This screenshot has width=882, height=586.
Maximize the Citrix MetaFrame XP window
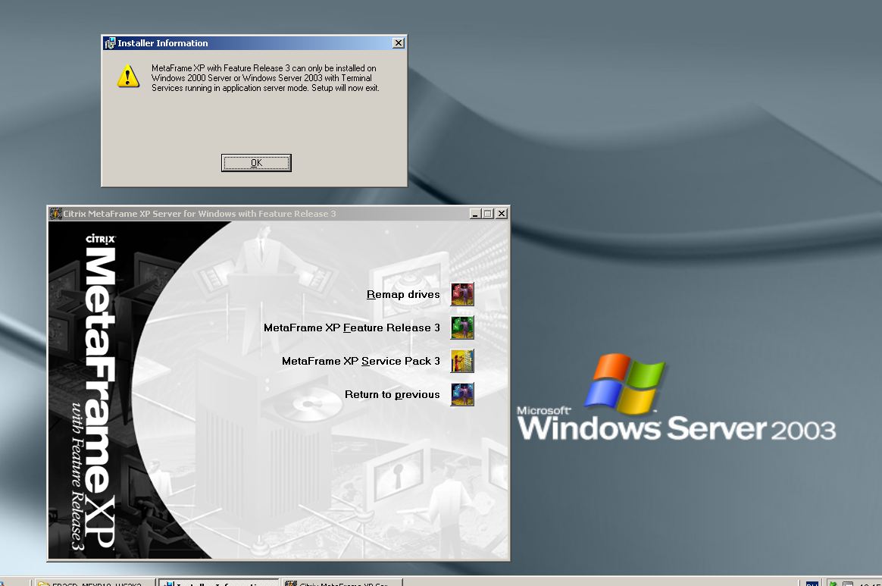pyautogui.click(x=488, y=214)
